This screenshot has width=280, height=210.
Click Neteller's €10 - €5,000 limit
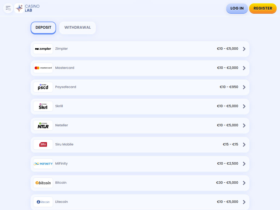[x=227, y=125]
